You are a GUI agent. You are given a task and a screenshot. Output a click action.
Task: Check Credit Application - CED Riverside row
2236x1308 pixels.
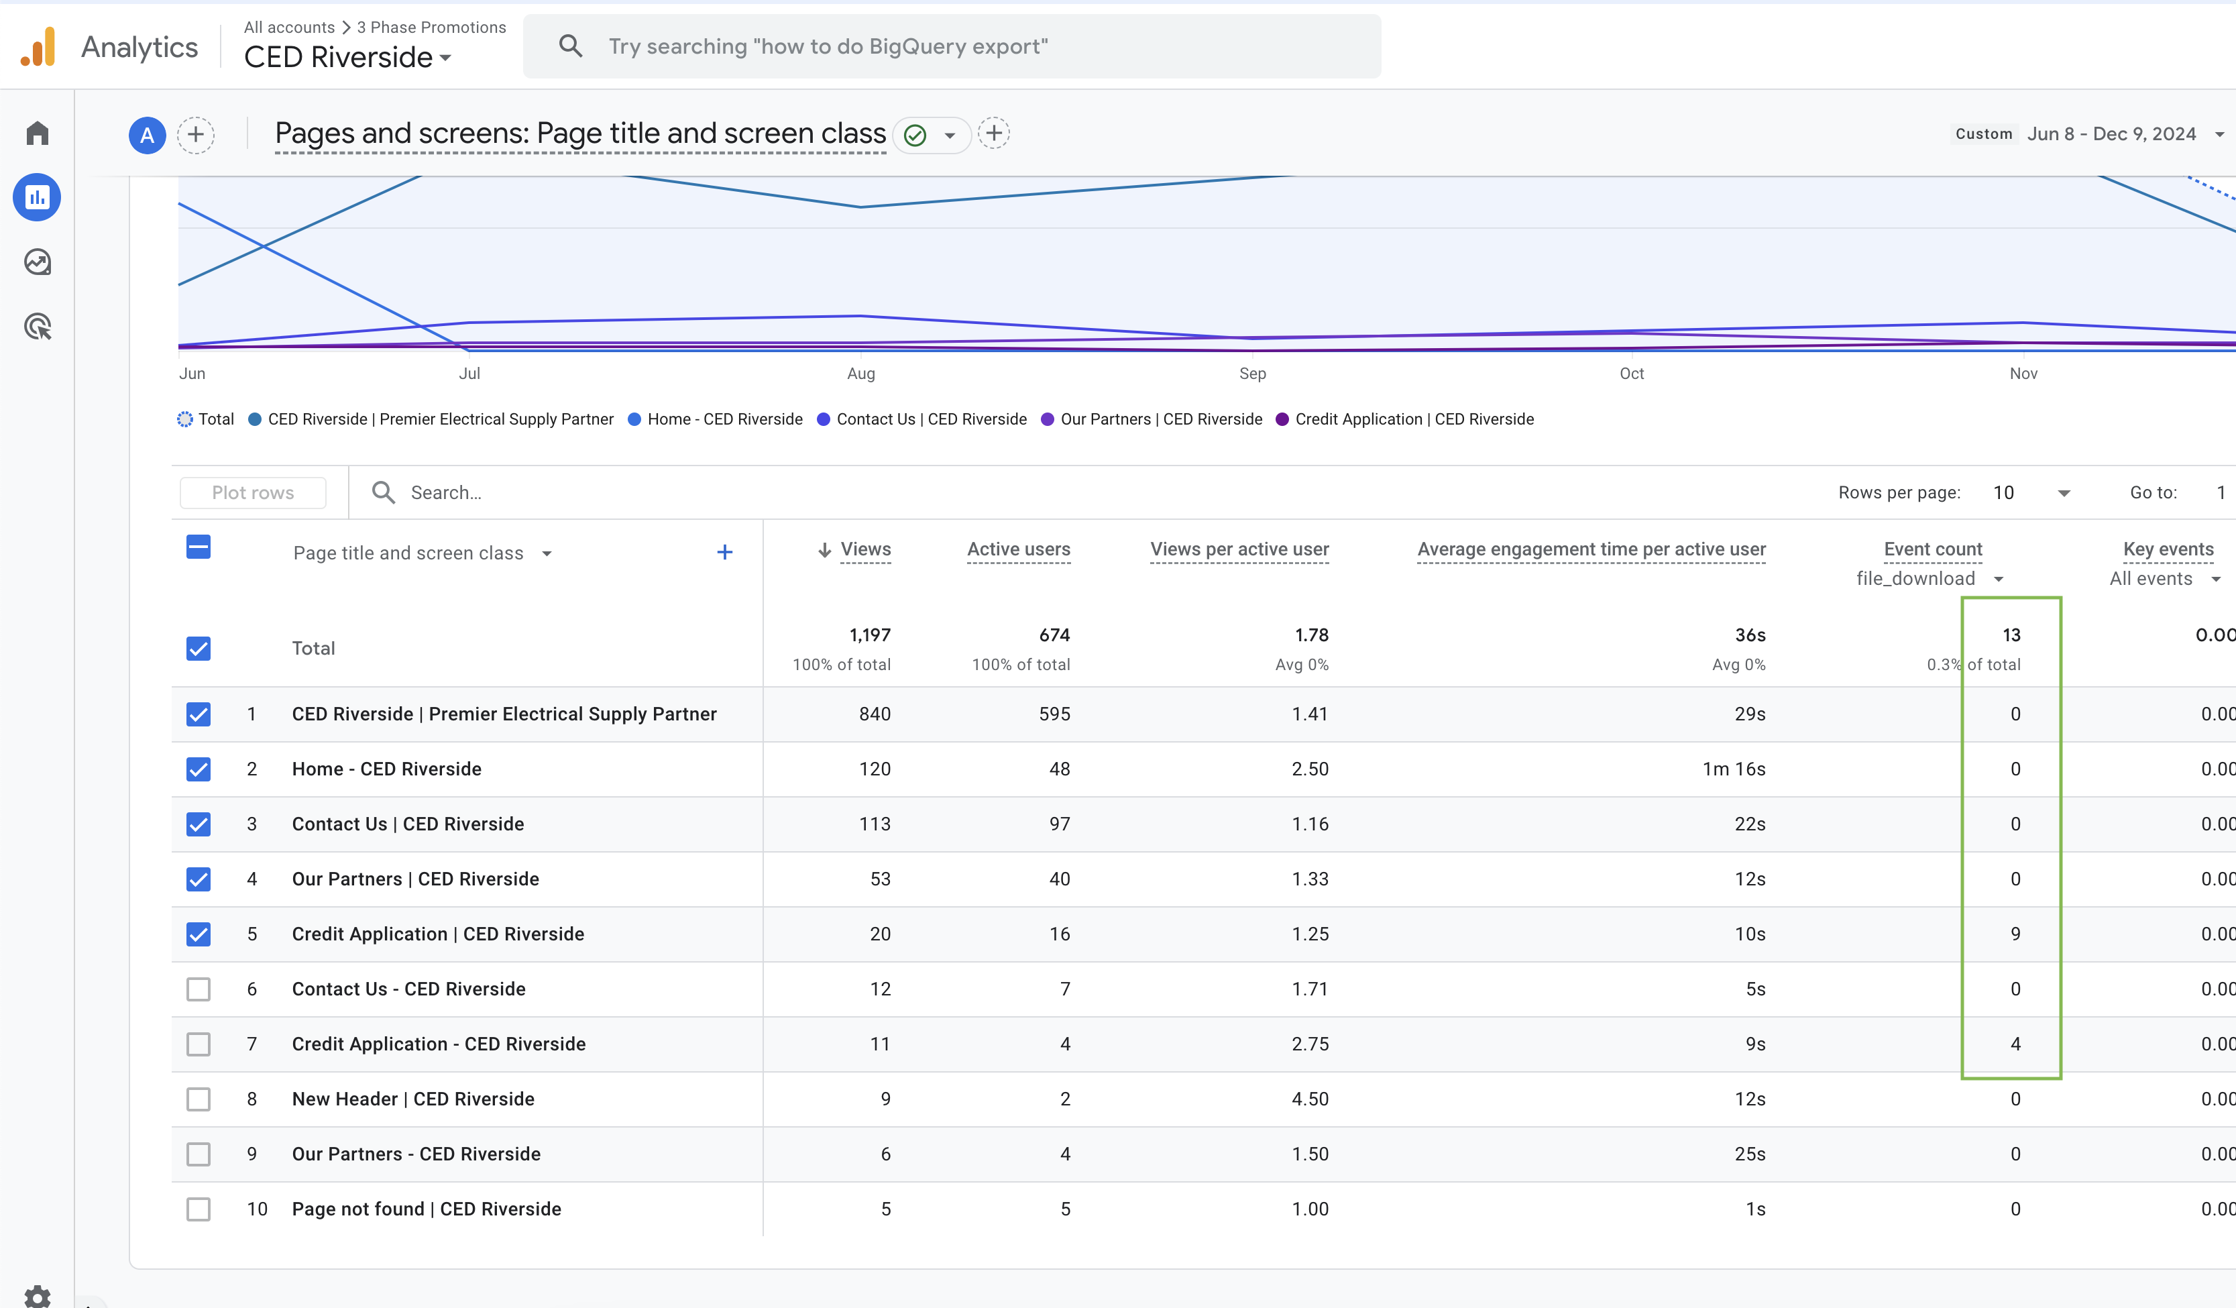(x=199, y=1044)
